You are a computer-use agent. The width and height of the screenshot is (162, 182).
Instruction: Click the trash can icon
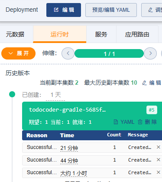[140, 122]
